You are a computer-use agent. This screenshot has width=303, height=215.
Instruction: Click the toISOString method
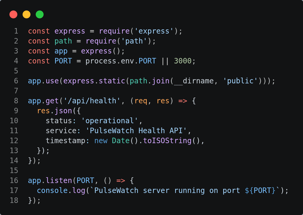[x=167, y=141]
